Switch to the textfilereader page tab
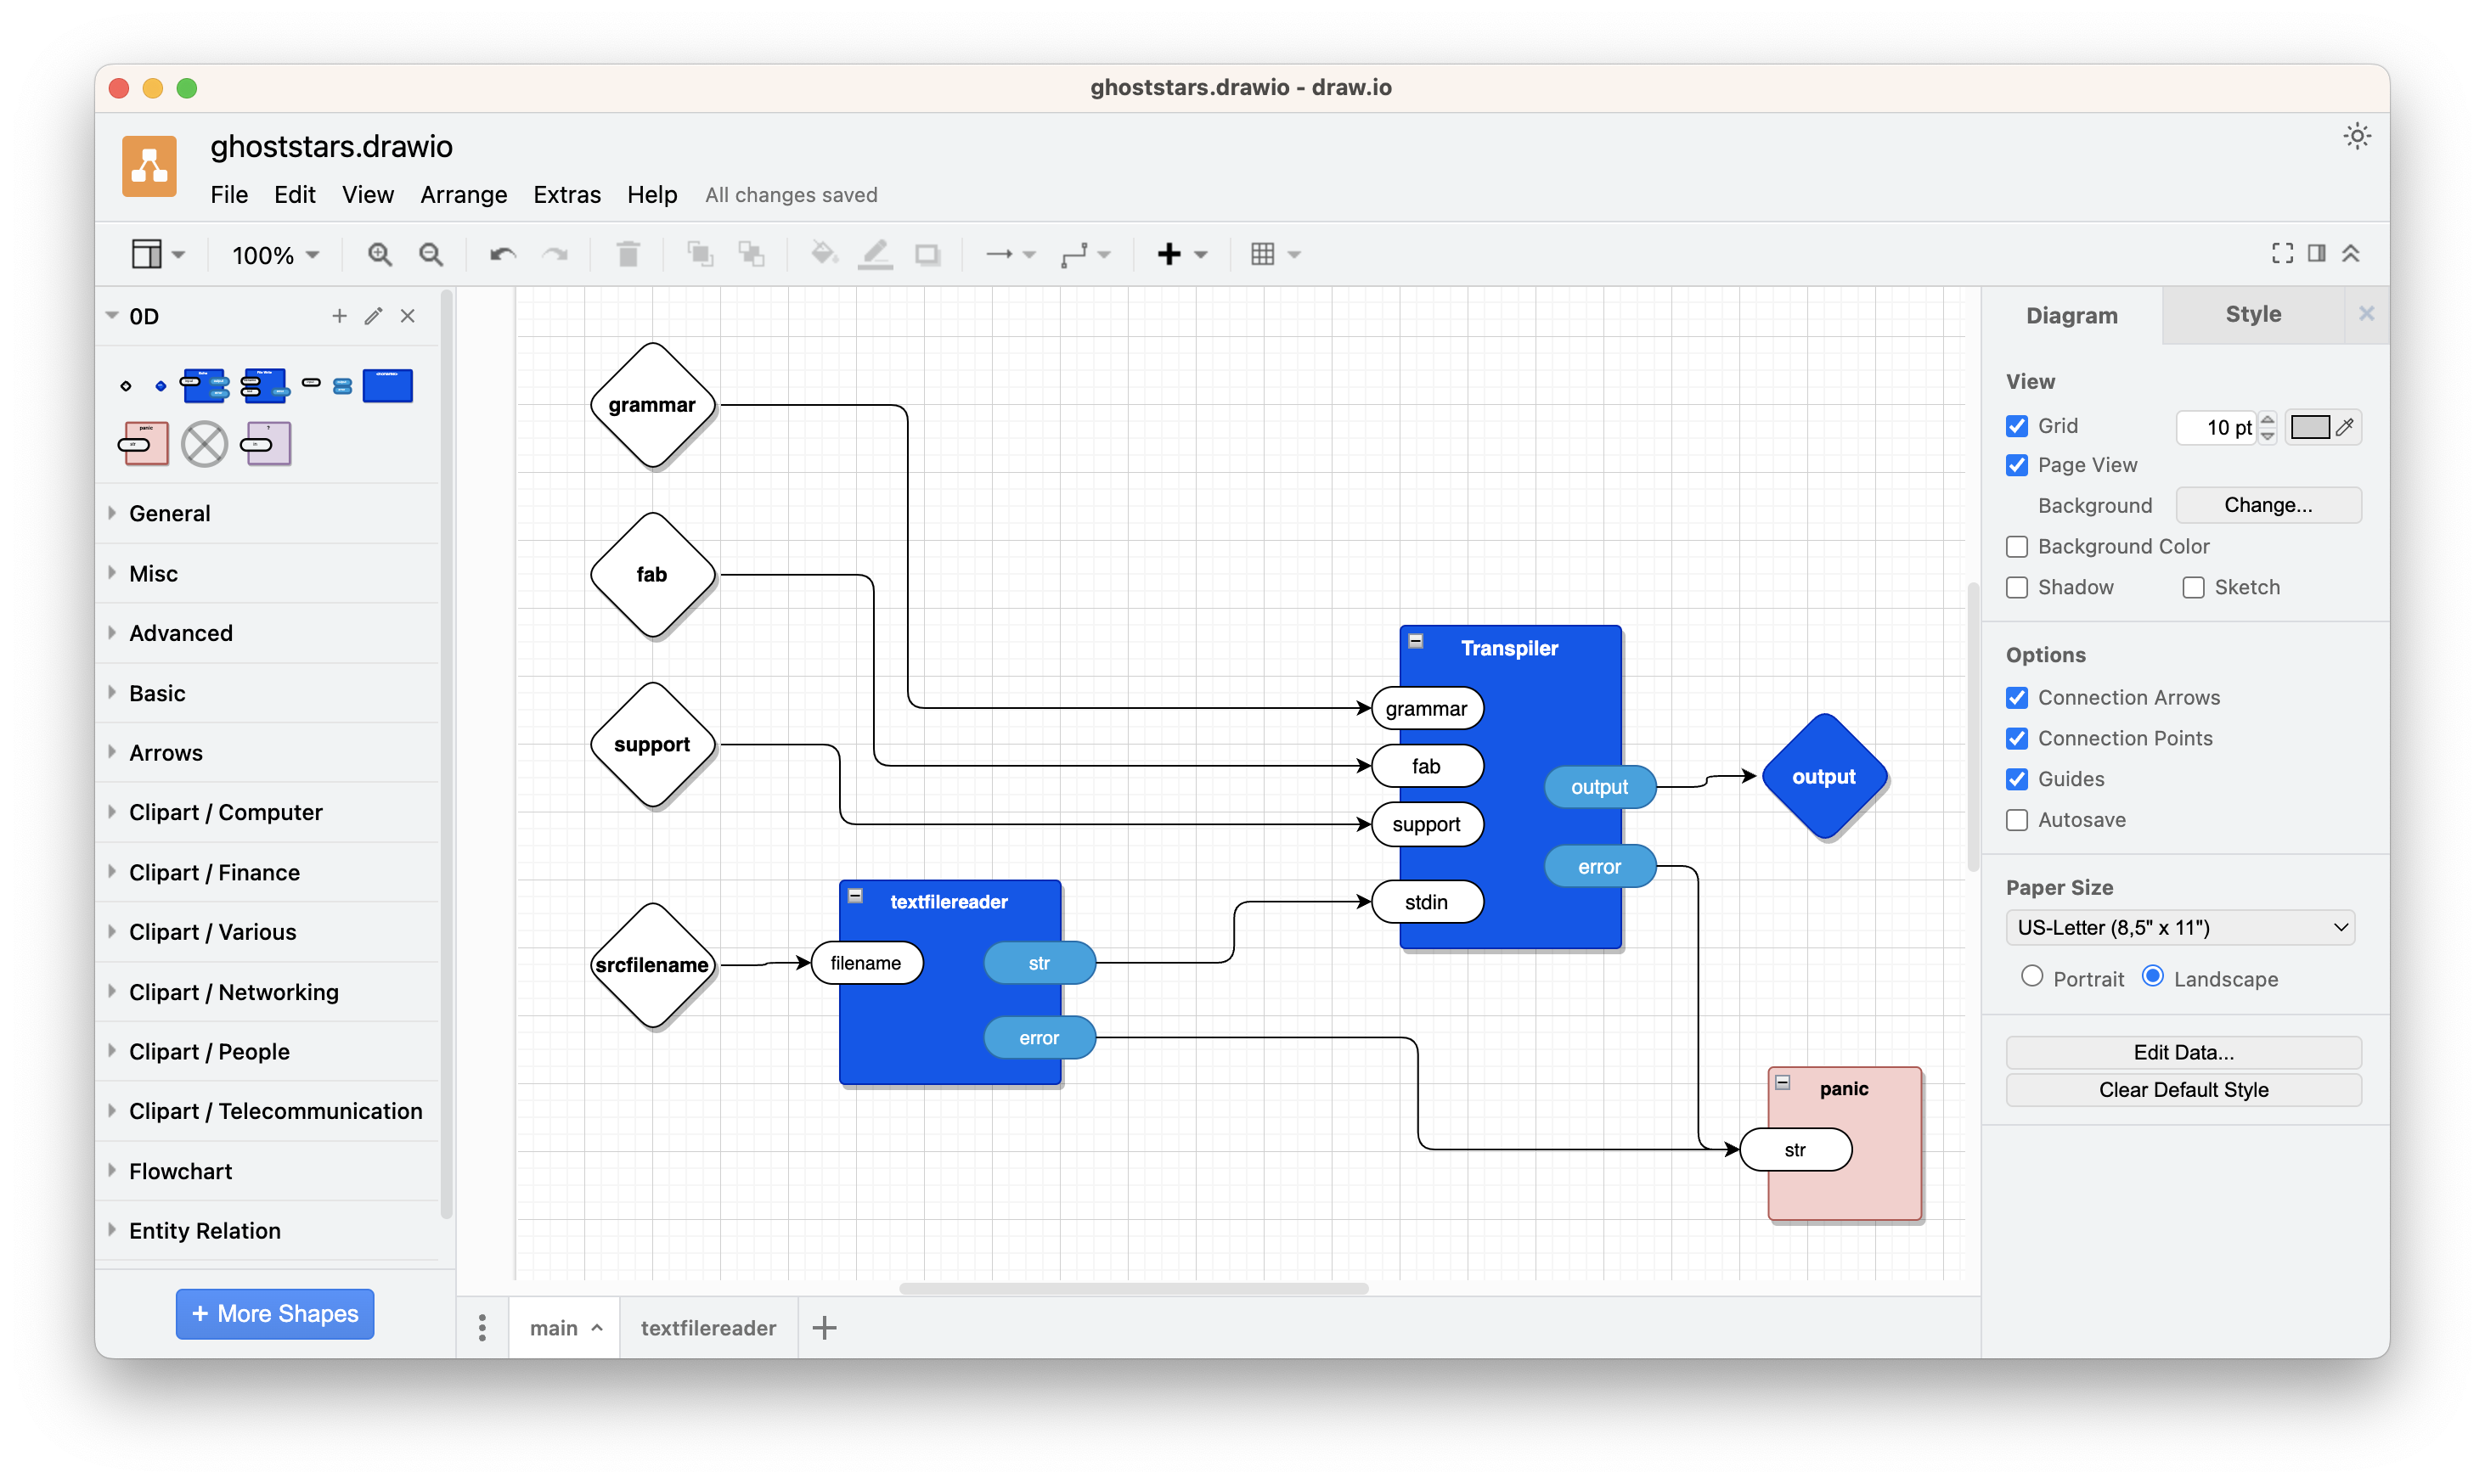Viewport: 2485px width, 1484px height. (x=708, y=1327)
